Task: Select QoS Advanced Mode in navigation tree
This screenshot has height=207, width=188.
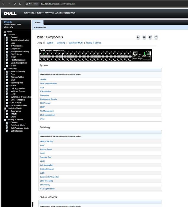Action: (x=20, y=128)
